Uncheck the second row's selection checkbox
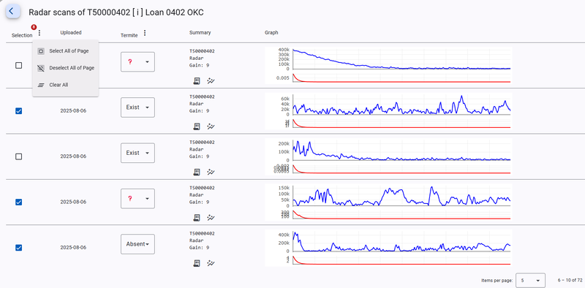This screenshot has height=288, width=585. (19, 111)
